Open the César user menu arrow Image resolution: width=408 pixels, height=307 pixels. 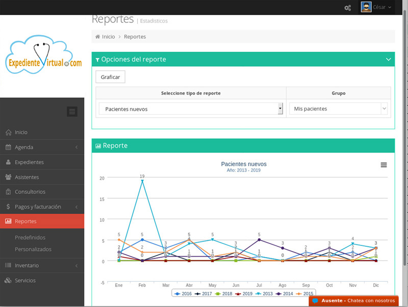coord(390,7)
